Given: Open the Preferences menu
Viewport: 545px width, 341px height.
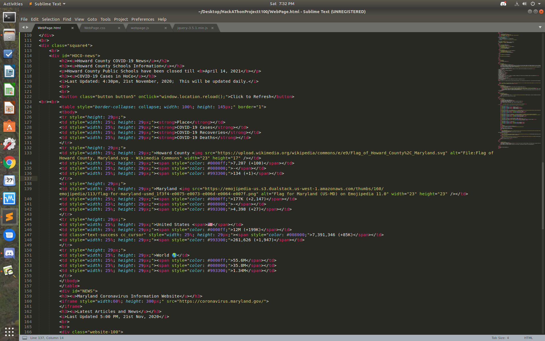Looking at the screenshot, I should point(142,19).
